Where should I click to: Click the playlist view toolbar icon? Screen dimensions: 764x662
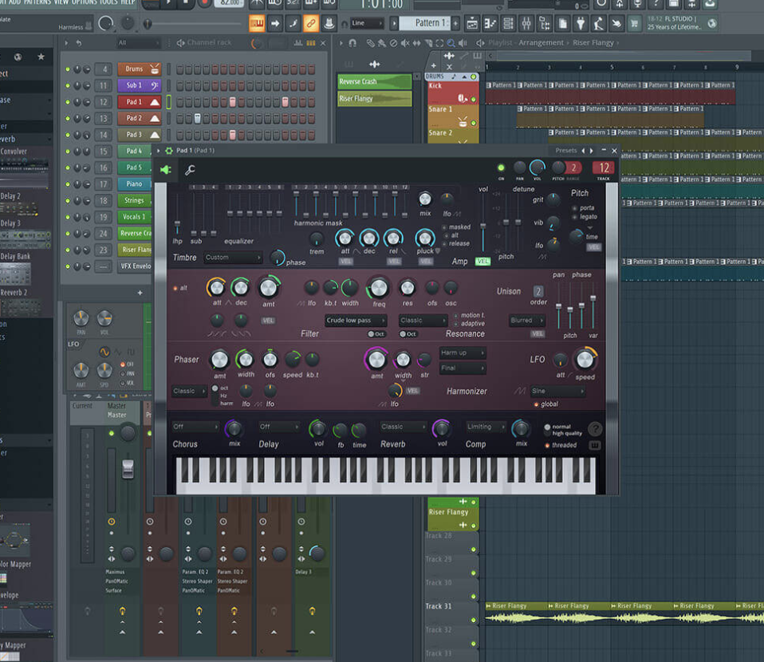pyautogui.click(x=471, y=23)
